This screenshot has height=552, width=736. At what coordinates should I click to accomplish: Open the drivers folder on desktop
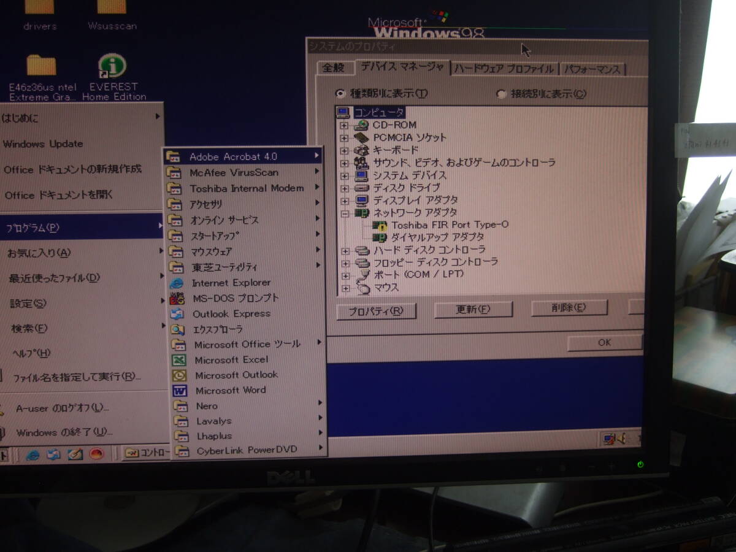coord(40,15)
